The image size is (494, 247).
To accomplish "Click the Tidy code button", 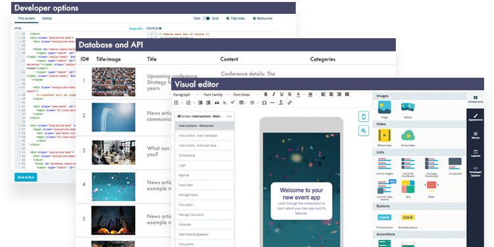I will coord(236,18).
